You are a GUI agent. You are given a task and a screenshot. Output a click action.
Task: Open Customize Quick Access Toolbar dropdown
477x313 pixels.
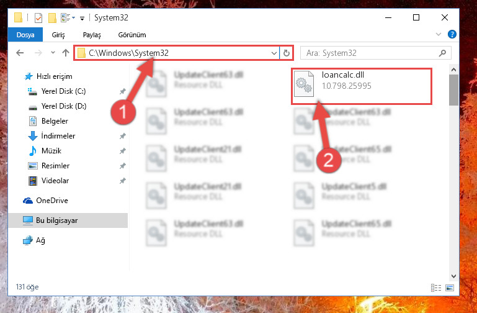click(x=82, y=19)
